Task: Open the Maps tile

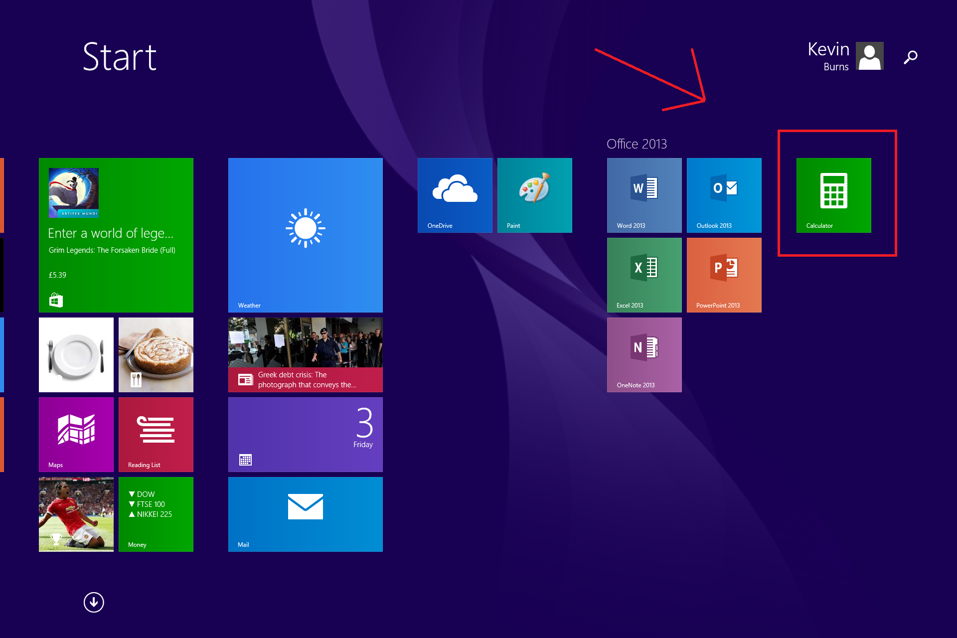Action: (x=76, y=435)
